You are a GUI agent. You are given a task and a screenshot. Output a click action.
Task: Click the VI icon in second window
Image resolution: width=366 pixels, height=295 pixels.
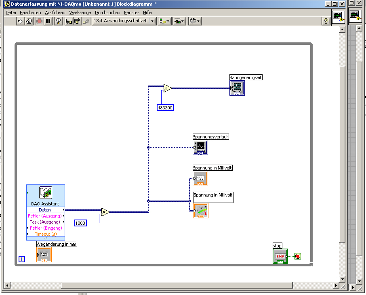click(x=355, y=16)
